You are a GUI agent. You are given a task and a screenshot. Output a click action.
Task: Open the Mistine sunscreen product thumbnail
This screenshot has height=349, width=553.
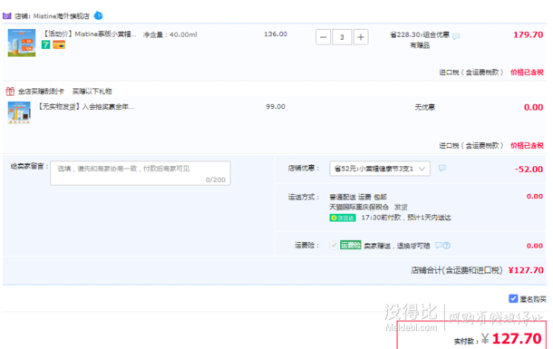coord(22,43)
